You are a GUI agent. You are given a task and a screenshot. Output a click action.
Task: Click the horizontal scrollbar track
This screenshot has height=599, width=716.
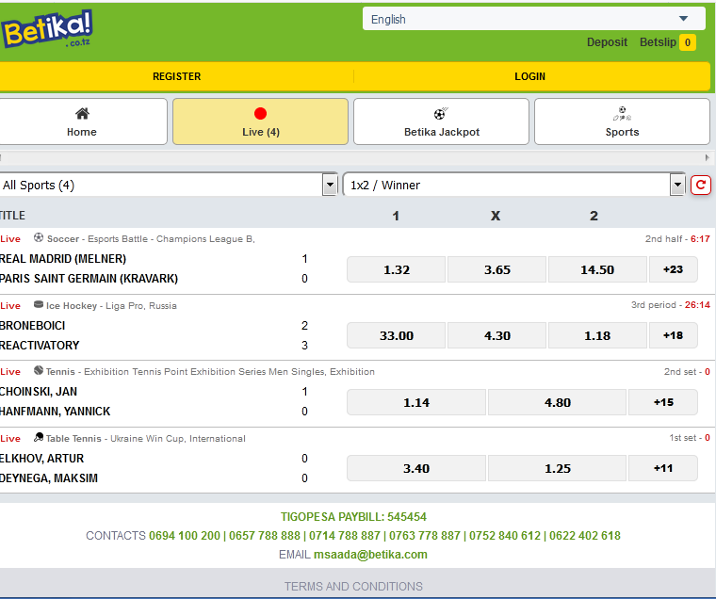(x=352, y=158)
